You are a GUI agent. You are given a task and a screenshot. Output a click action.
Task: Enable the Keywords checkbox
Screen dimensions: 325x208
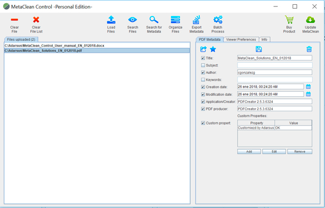point(203,80)
